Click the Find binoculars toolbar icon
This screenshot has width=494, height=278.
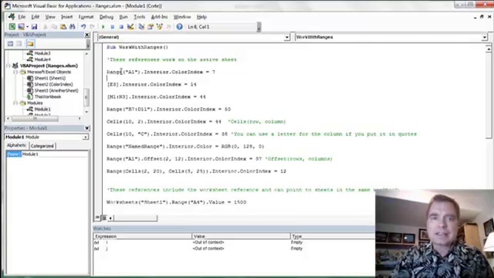(72, 27)
